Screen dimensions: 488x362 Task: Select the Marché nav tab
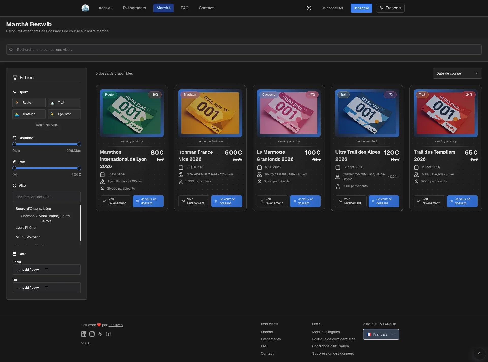(163, 8)
